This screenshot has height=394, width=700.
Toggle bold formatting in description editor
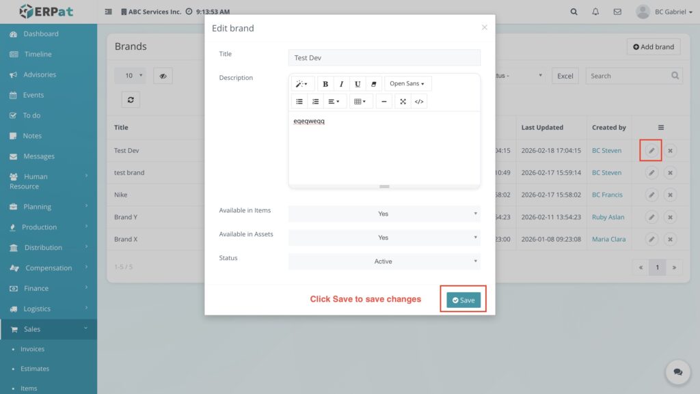pos(325,84)
